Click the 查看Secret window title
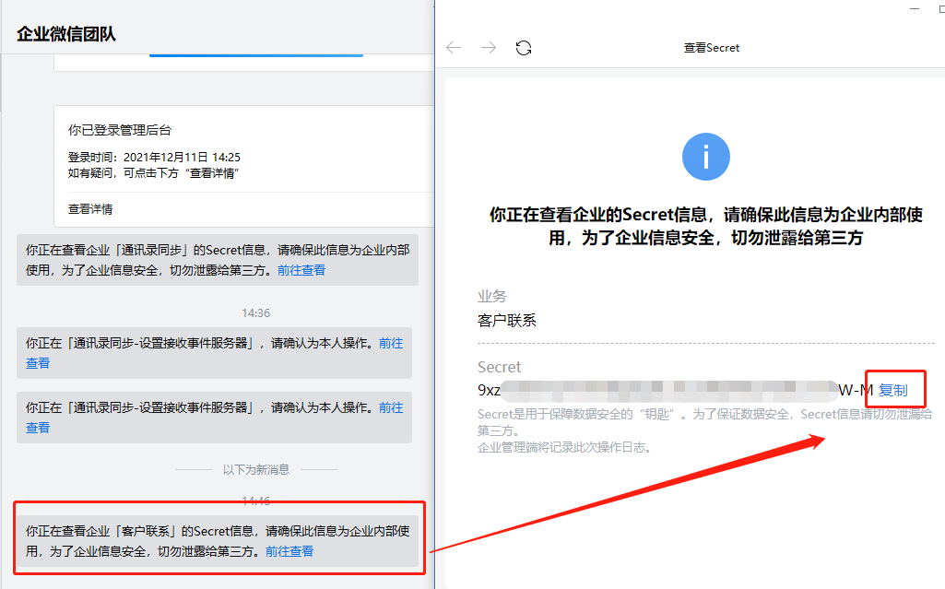 point(711,48)
